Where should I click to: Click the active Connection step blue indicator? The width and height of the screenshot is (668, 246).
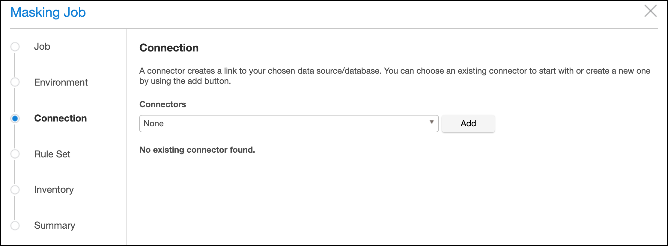click(x=15, y=119)
